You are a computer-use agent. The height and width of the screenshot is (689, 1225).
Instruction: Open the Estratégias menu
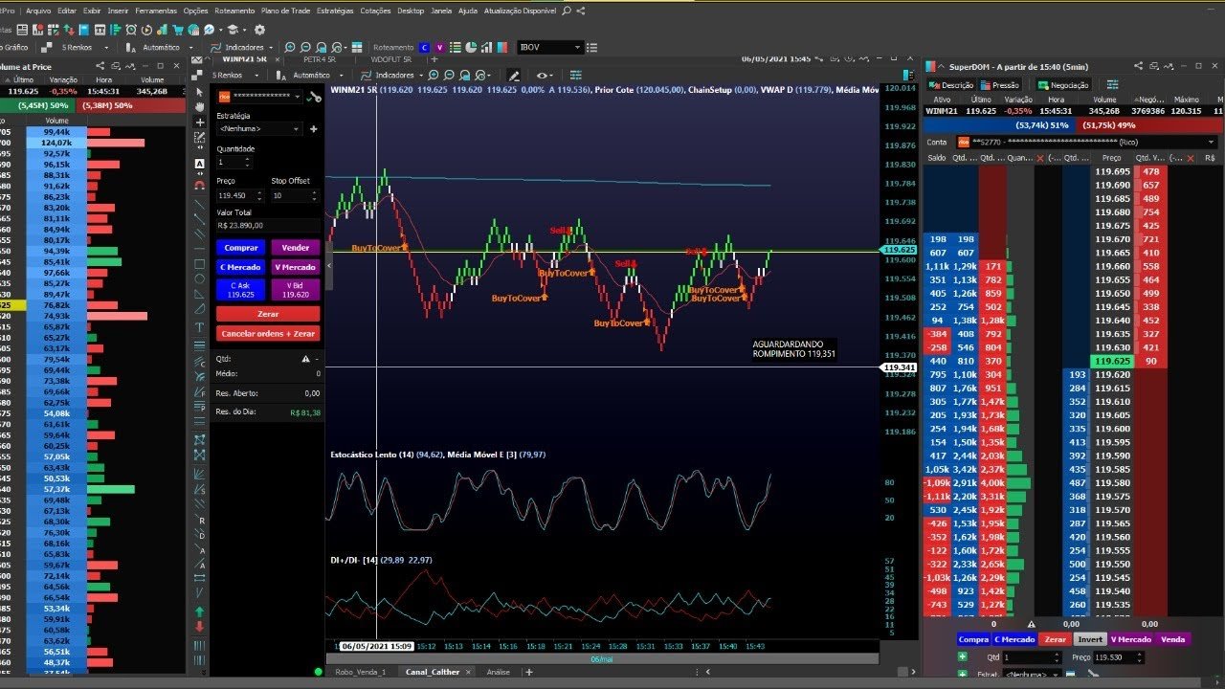(x=334, y=11)
